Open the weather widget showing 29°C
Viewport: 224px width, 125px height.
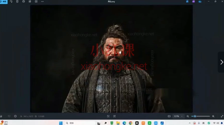[x=4, y=123]
